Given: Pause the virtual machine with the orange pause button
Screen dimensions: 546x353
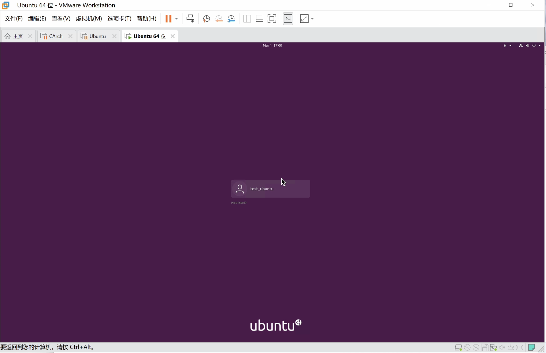Looking at the screenshot, I should pyautogui.click(x=168, y=19).
